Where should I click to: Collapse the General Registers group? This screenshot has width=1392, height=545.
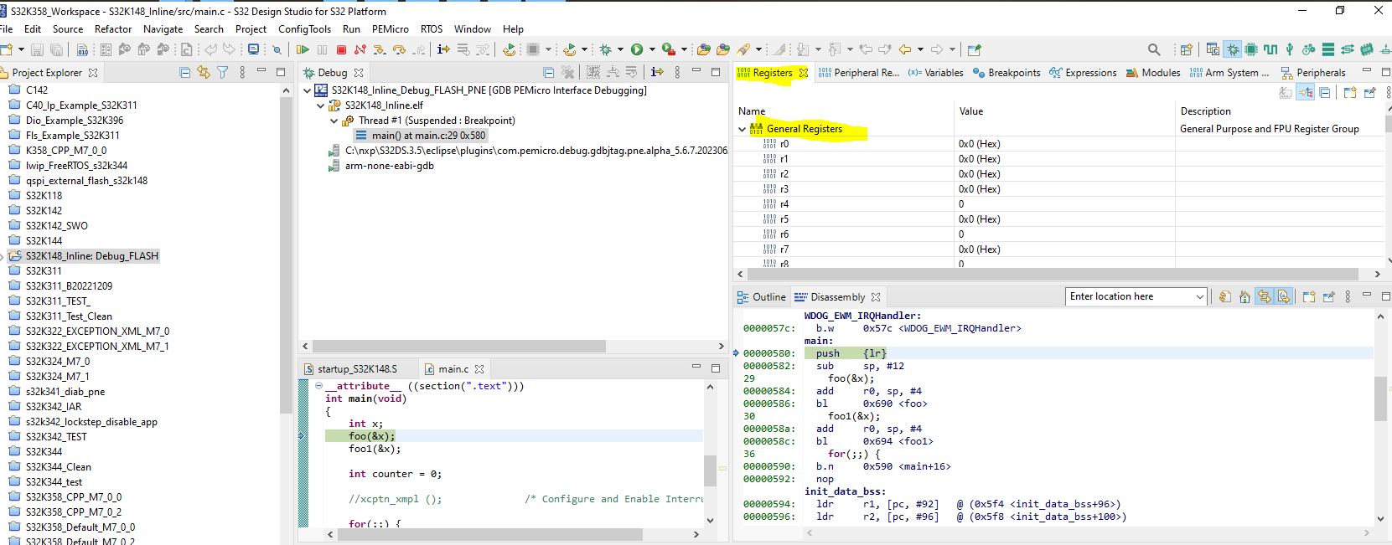(x=742, y=129)
